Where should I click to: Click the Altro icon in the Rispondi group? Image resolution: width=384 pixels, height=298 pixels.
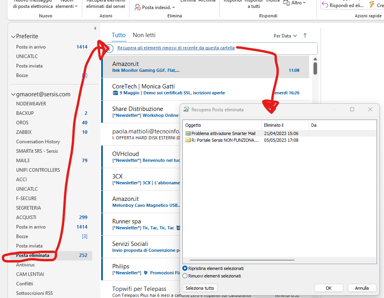(286, 3)
